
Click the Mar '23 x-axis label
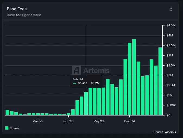pyautogui.click(x=38, y=121)
